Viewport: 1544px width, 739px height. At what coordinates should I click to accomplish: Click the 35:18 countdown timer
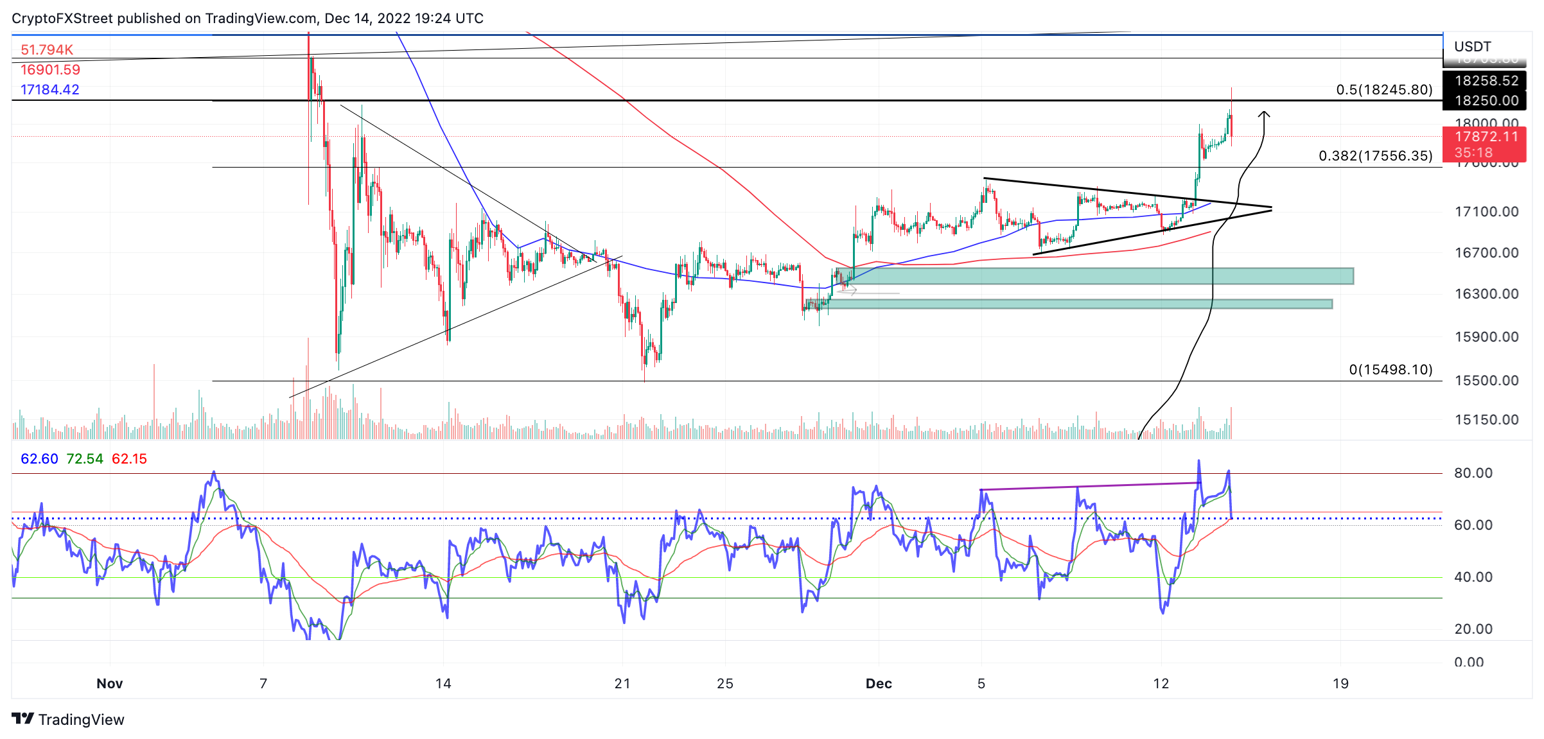pos(1473,153)
